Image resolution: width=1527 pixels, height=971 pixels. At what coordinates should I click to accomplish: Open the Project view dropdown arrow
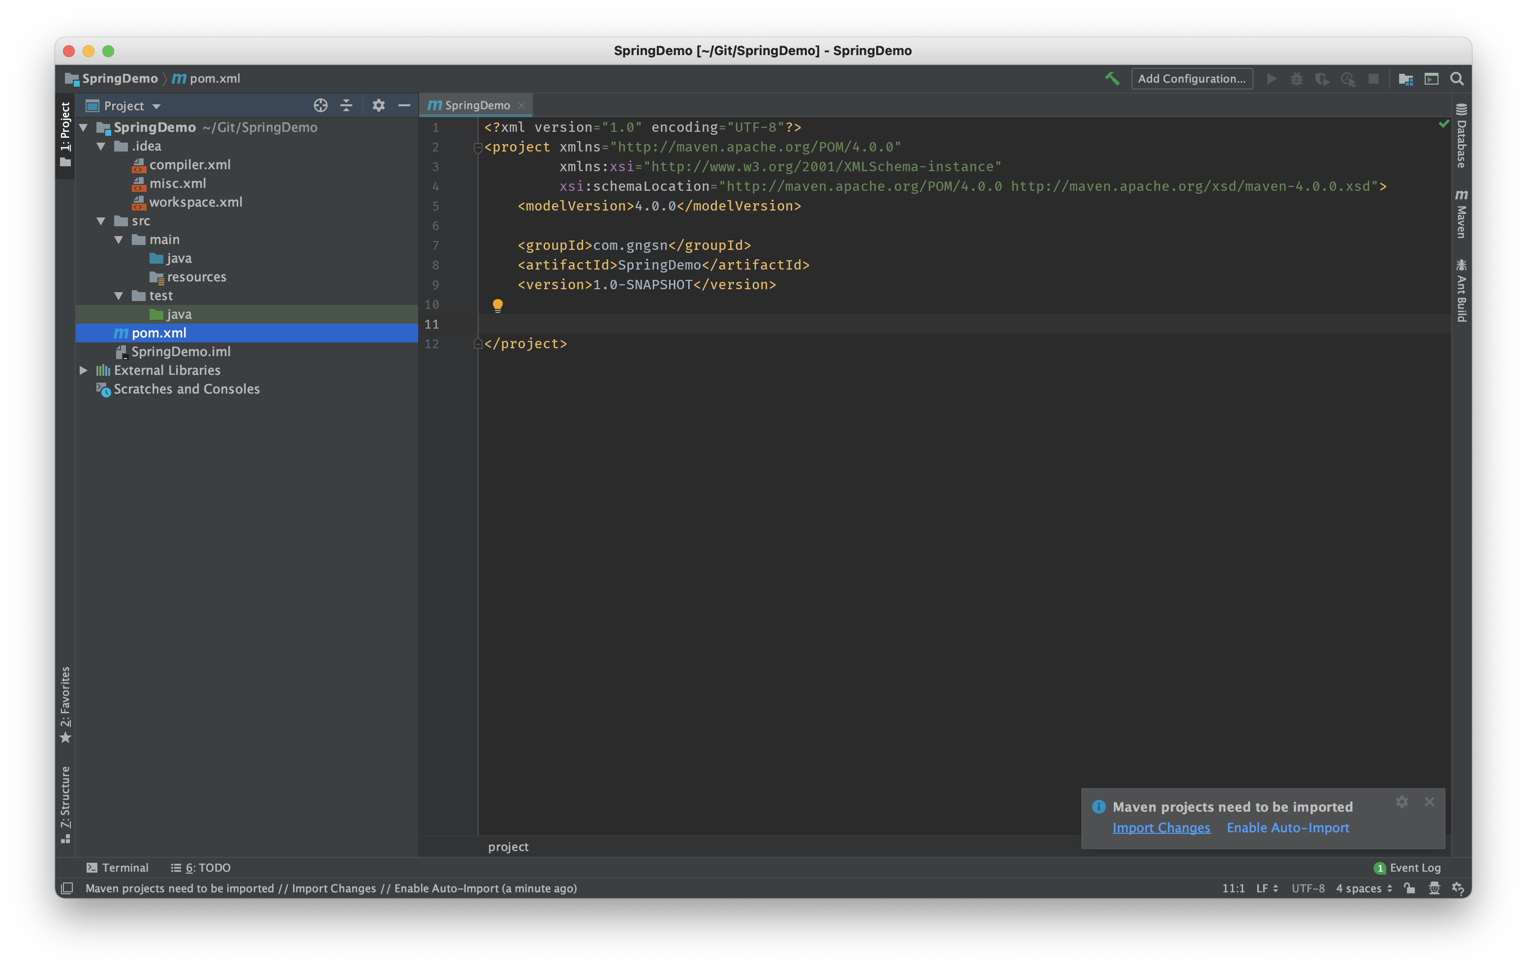click(156, 106)
